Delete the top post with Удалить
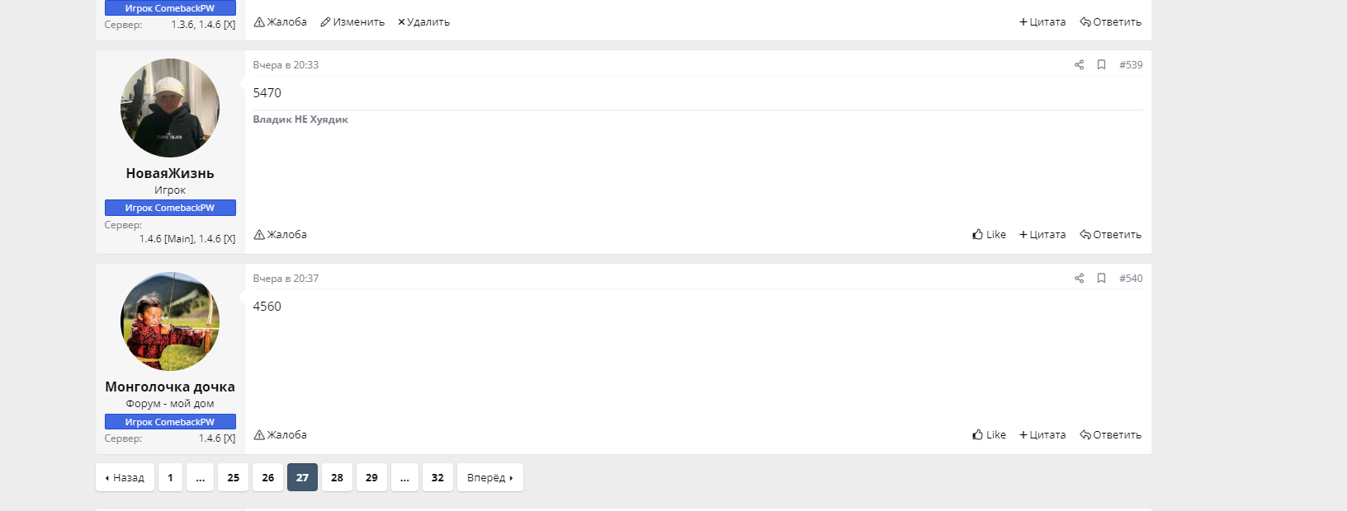 [x=423, y=22]
